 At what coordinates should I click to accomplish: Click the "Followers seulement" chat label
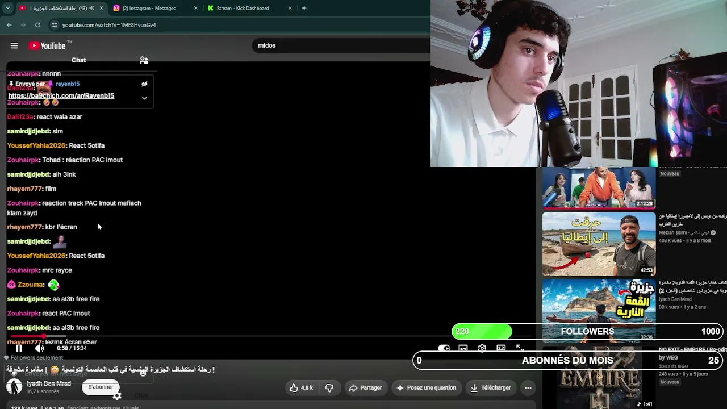pos(36,358)
